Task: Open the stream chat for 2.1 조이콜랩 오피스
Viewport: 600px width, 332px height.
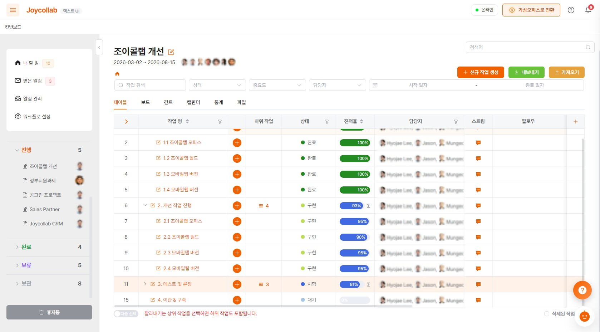Action: coord(478,221)
